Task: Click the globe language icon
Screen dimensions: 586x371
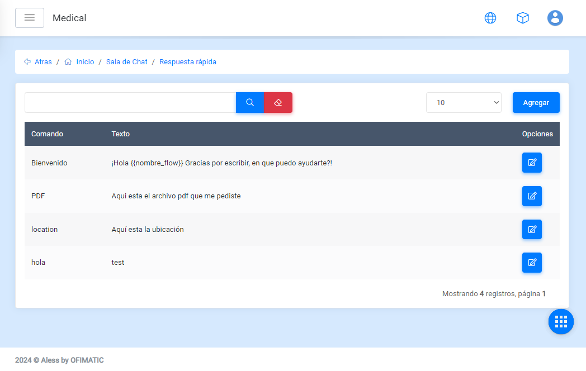Action: (490, 18)
